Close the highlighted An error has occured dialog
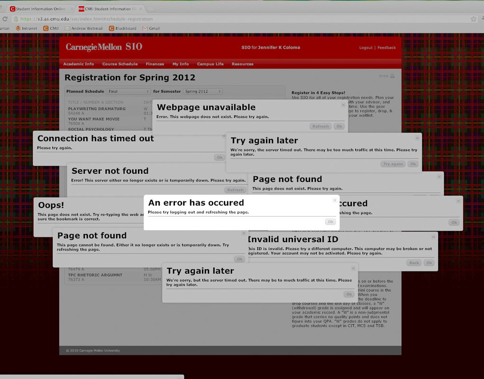484x379 pixels. point(335,200)
